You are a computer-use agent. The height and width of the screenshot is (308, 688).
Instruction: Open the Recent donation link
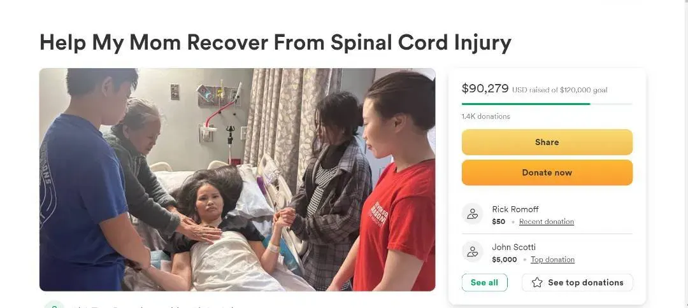click(547, 221)
